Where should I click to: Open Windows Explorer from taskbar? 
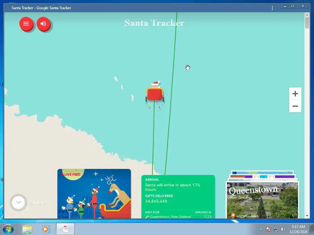pos(27,229)
